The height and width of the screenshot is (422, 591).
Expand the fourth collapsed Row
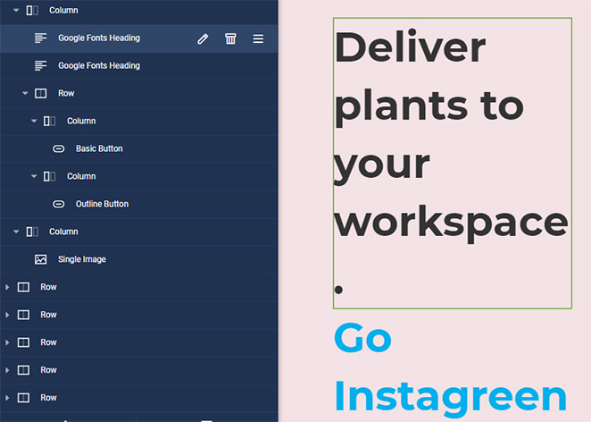(x=7, y=370)
